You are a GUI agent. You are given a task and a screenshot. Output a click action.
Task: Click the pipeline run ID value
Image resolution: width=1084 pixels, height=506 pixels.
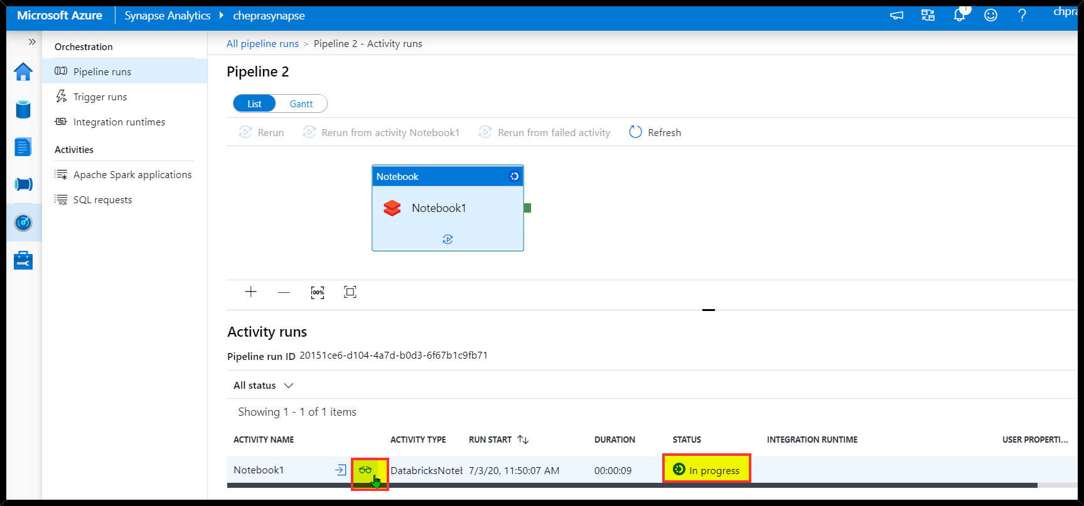(x=394, y=355)
